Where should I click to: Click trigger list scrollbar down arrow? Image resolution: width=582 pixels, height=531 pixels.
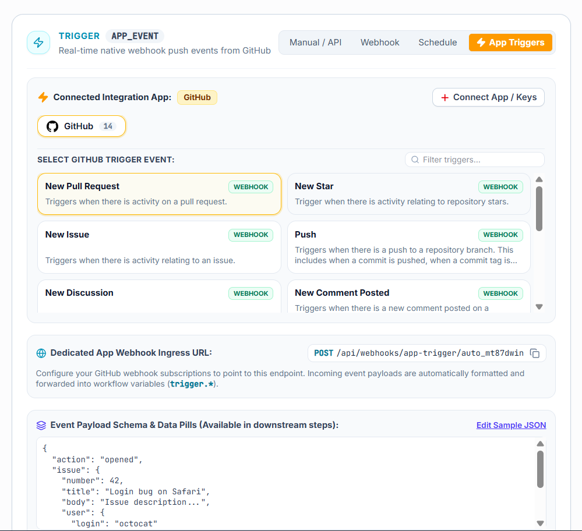(x=539, y=307)
